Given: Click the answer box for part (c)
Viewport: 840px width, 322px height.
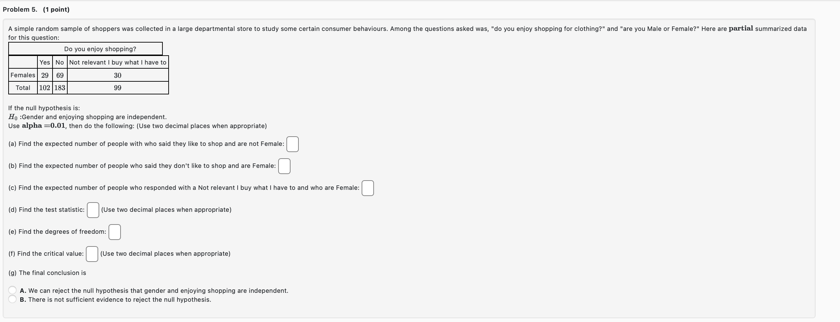Looking at the screenshot, I should [367, 188].
